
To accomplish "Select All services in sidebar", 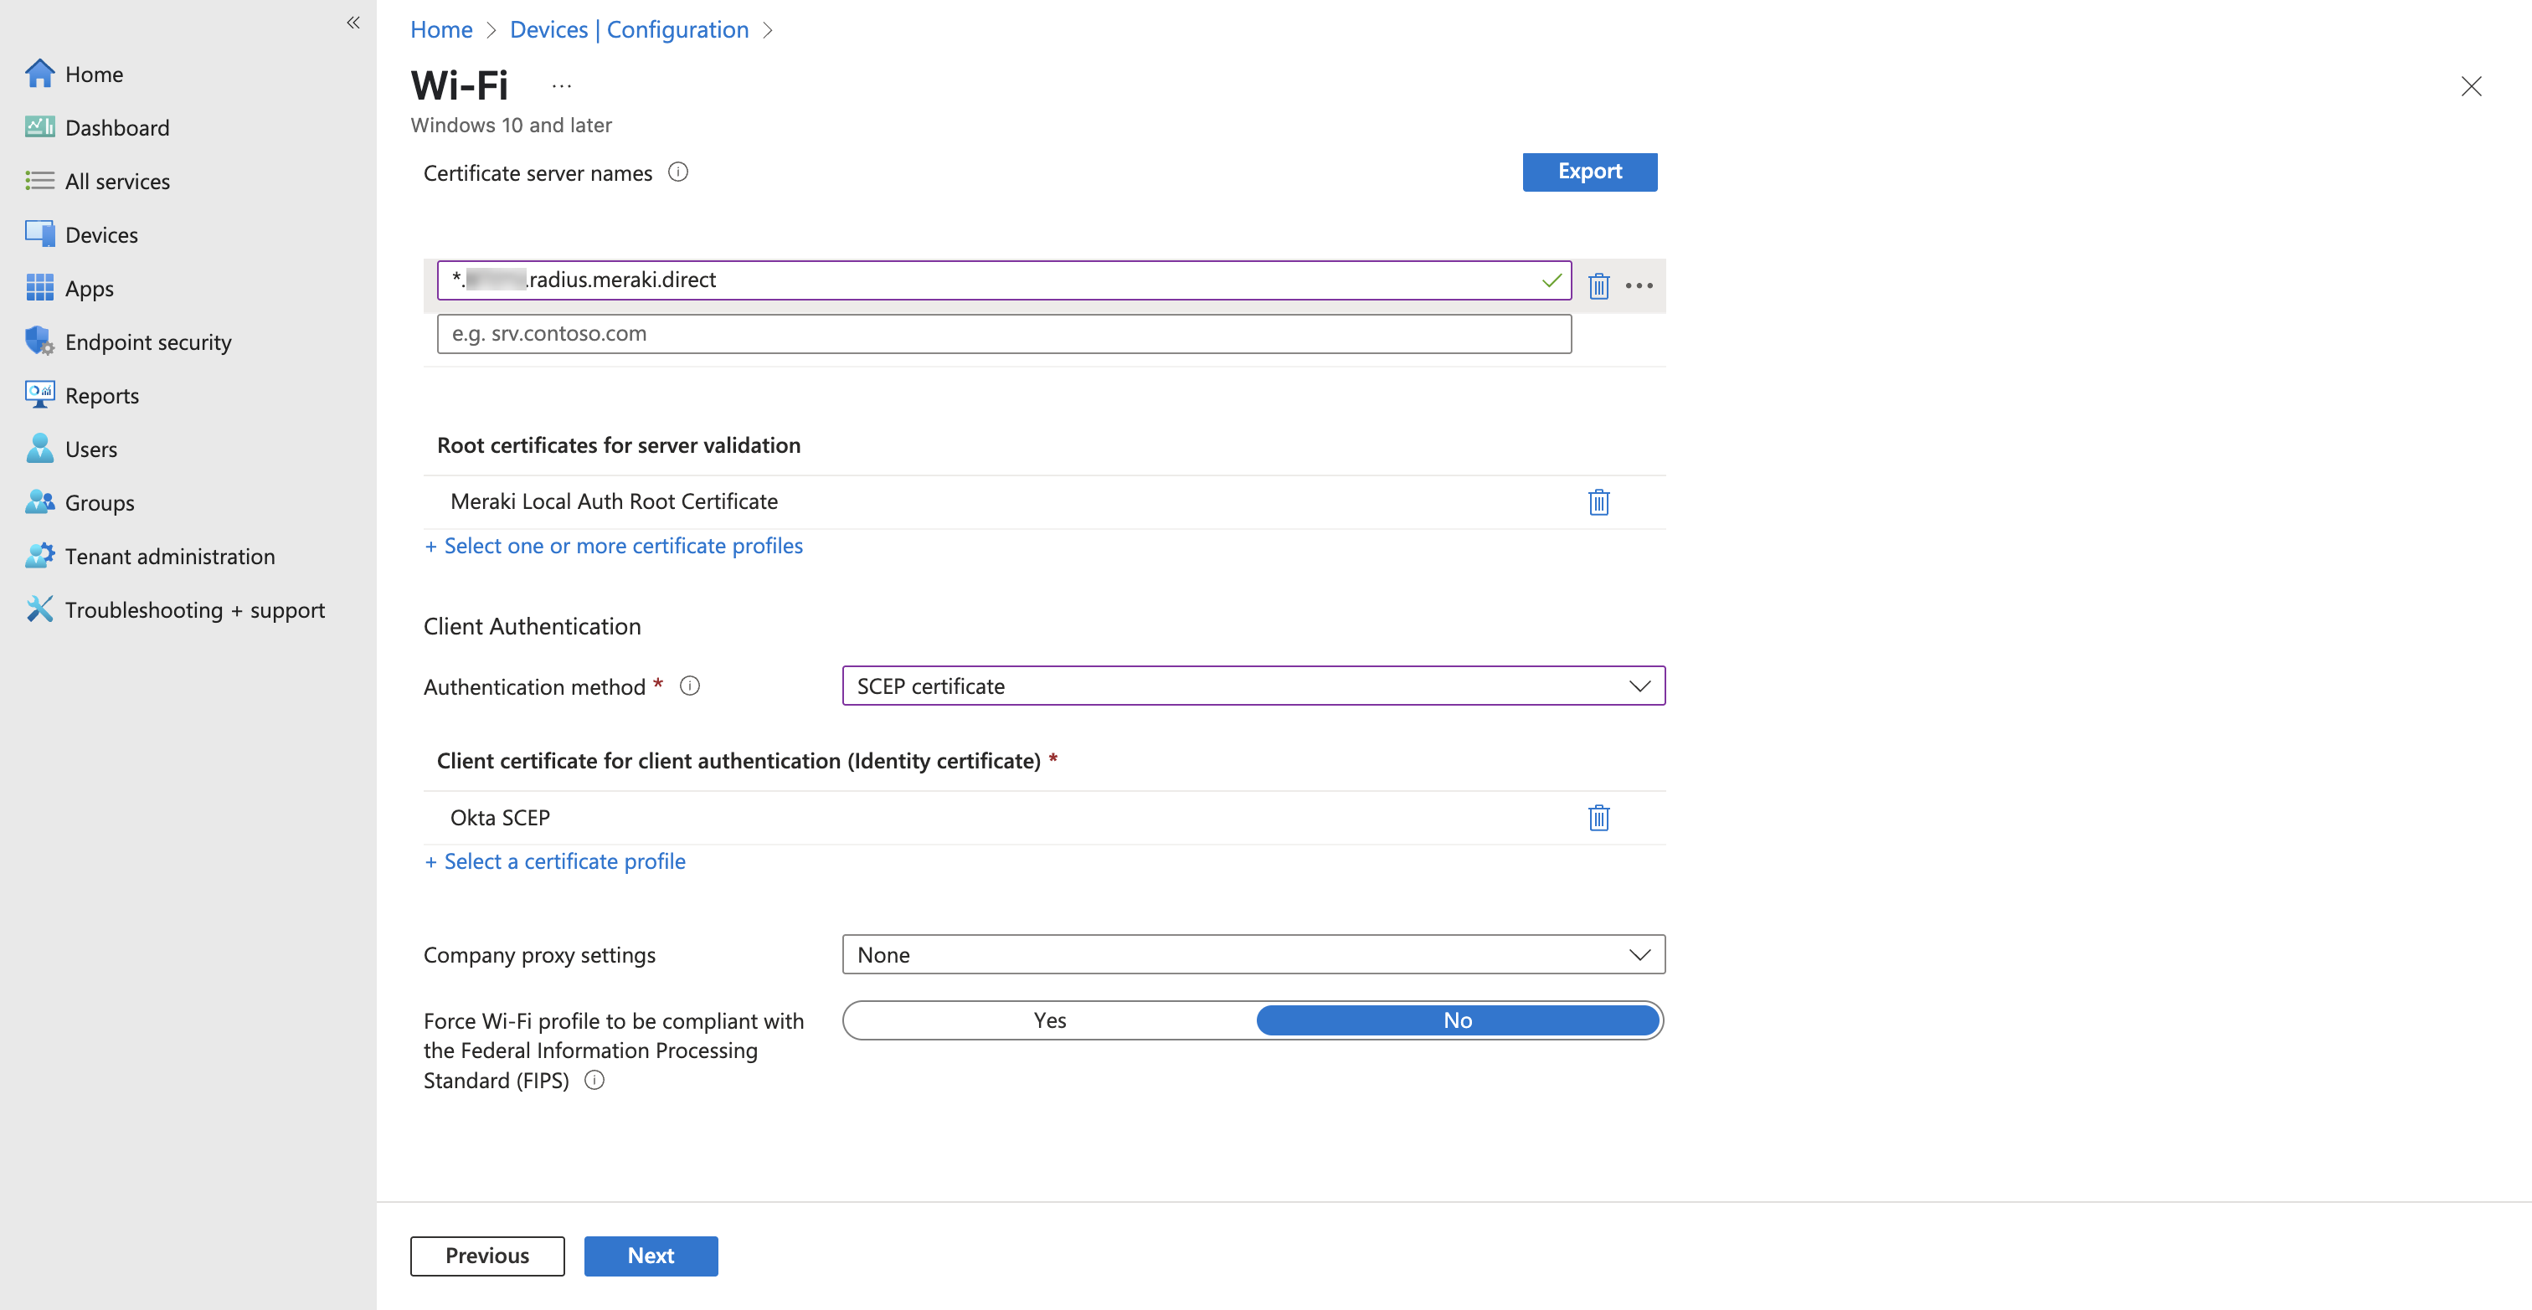I will pos(117,181).
